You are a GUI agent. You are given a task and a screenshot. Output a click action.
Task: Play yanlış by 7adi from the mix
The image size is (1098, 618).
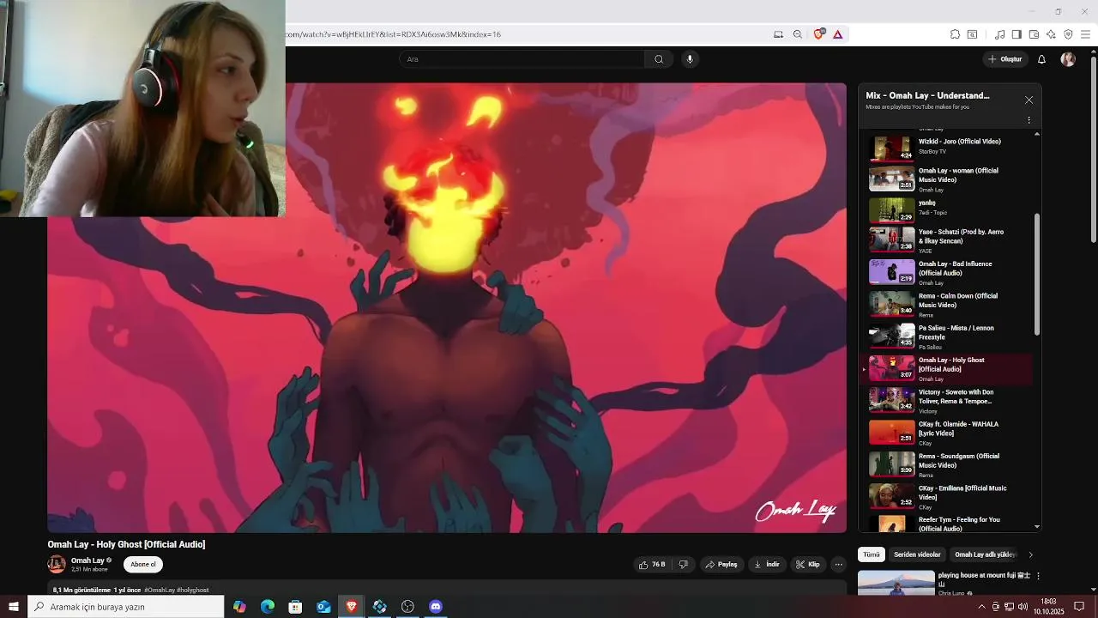coord(949,211)
